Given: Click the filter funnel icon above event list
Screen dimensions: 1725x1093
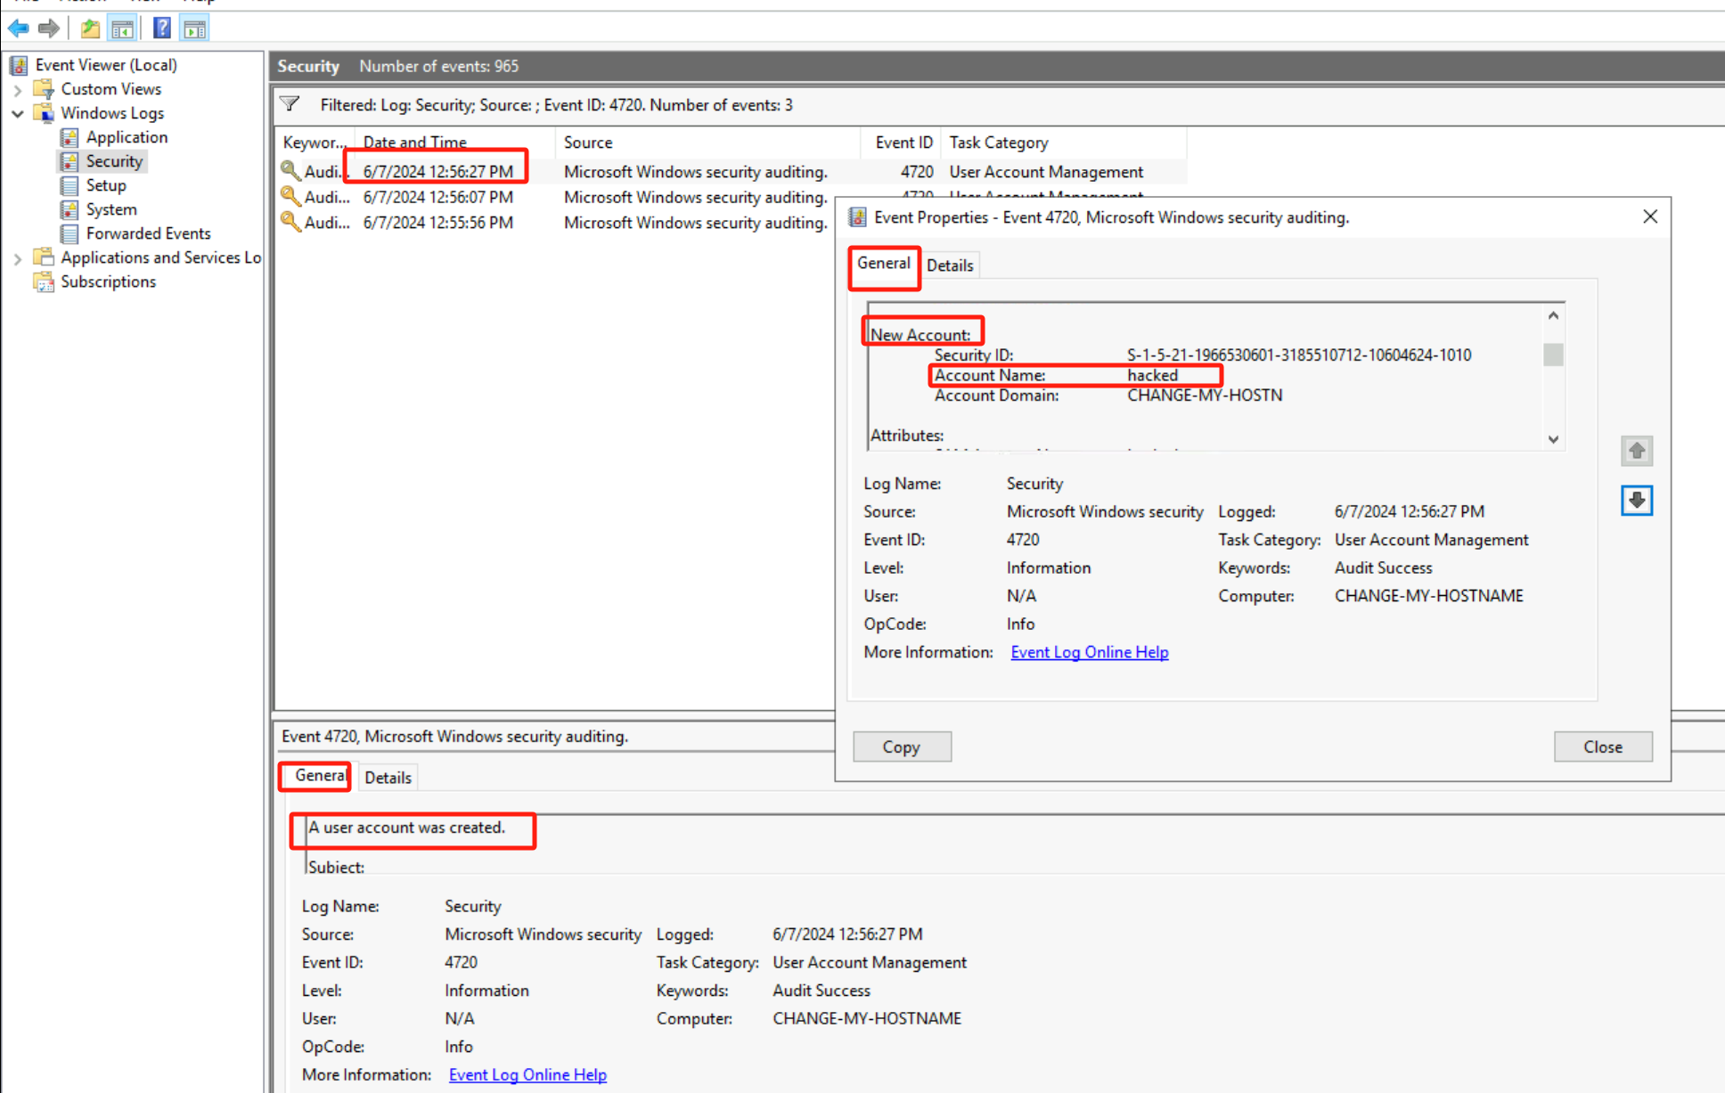Looking at the screenshot, I should click(x=290, y=104).
